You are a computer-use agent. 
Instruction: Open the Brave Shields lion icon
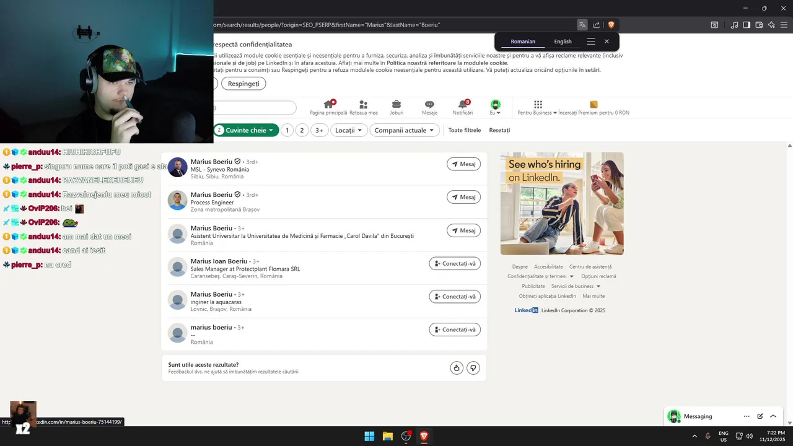click(x=611, y=25)
